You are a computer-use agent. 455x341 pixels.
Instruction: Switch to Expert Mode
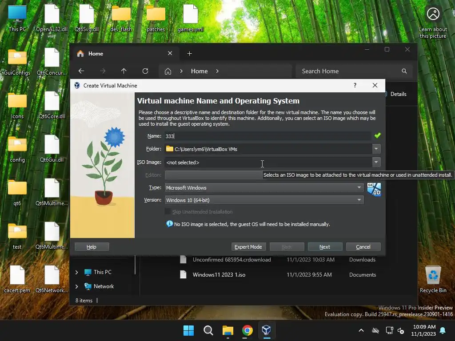248,247
